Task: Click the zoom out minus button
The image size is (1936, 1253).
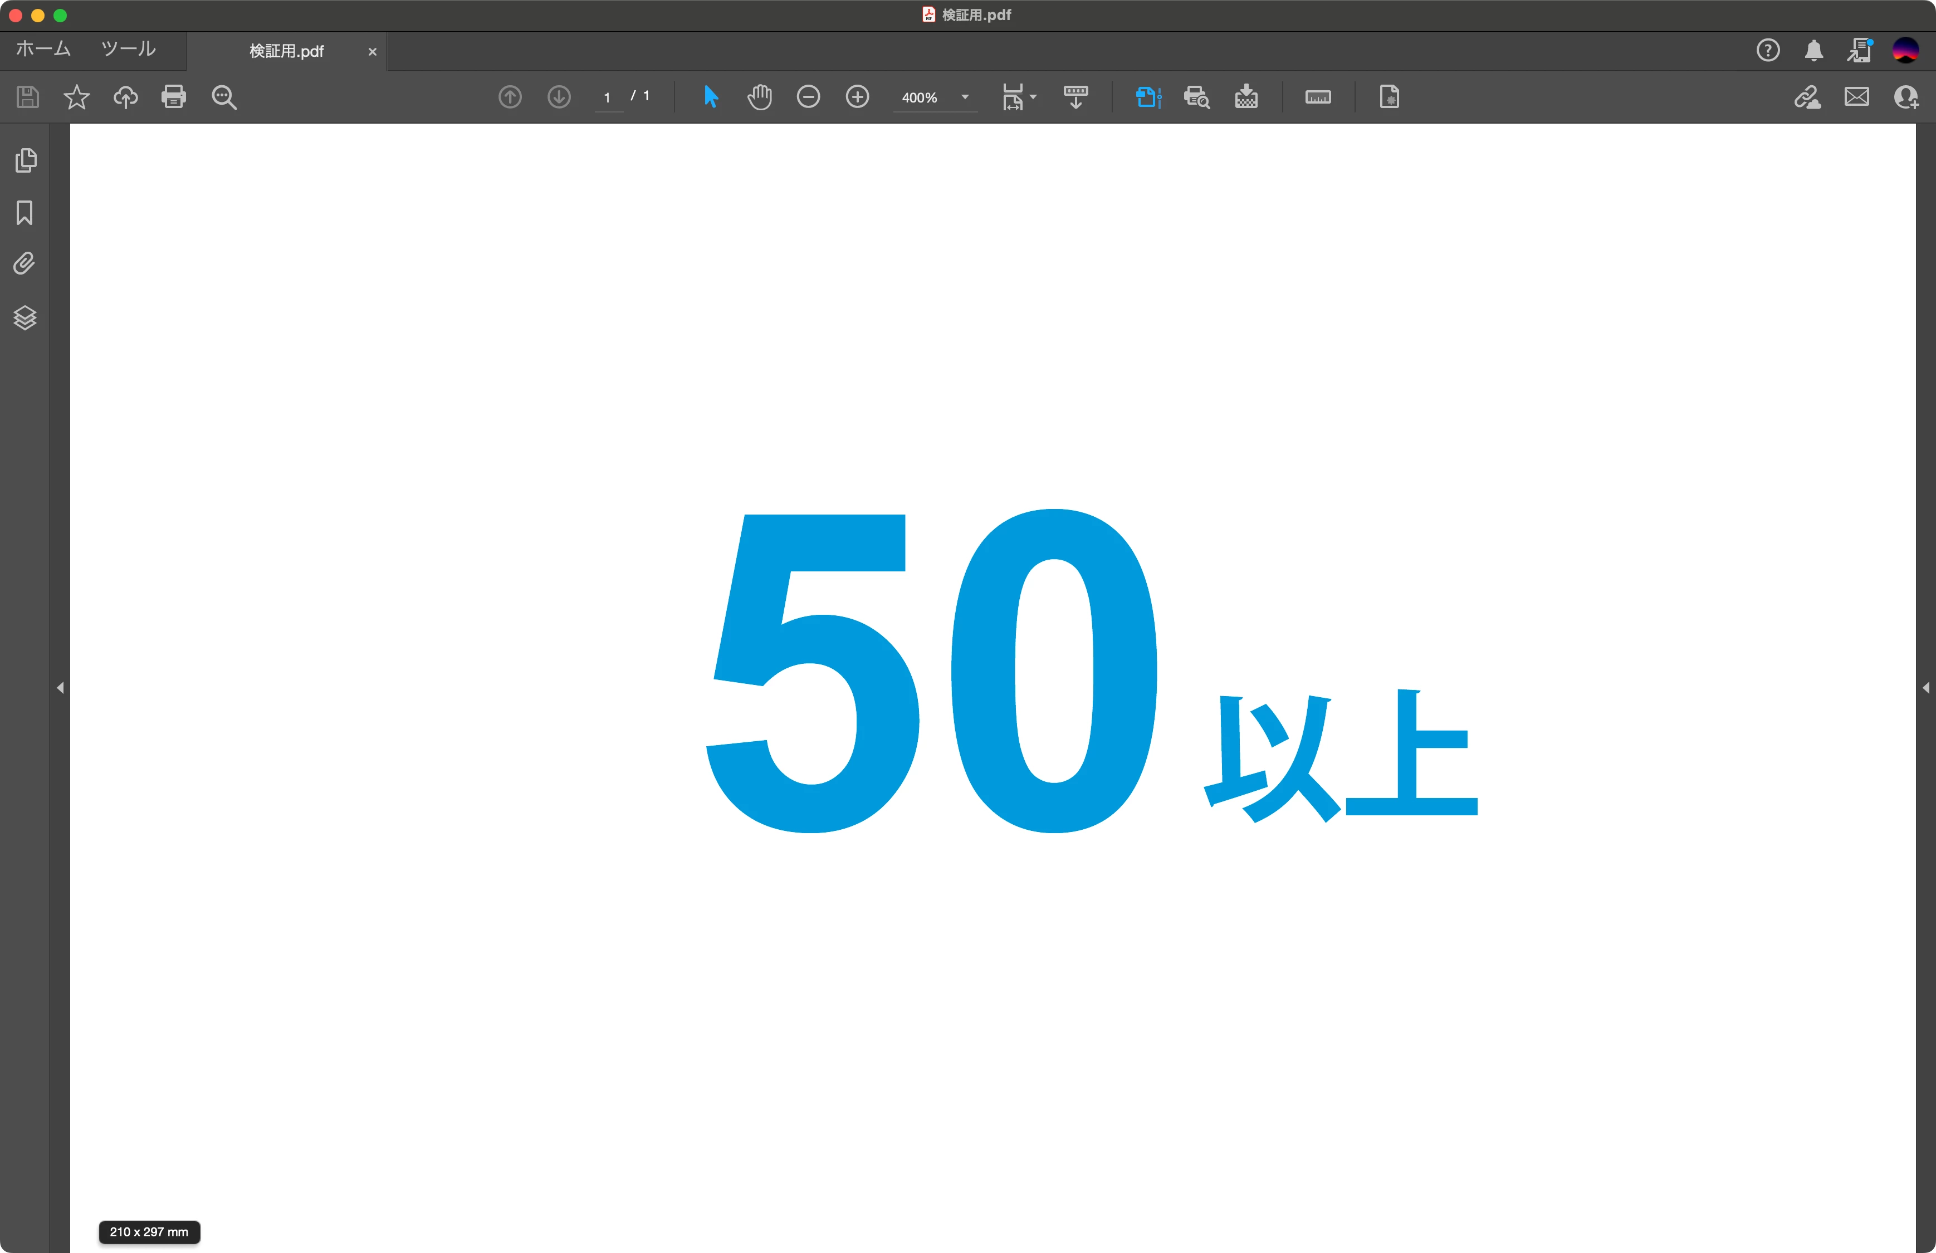Action: [x=808, y=97]
